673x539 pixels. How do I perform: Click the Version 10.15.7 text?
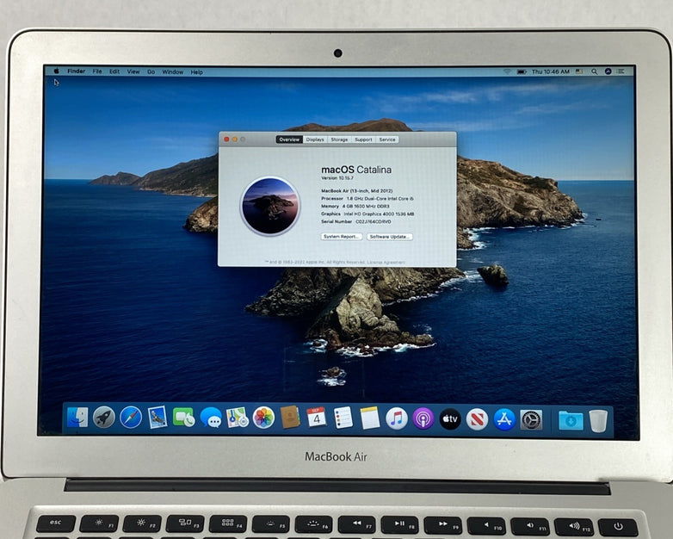[337, 178]
